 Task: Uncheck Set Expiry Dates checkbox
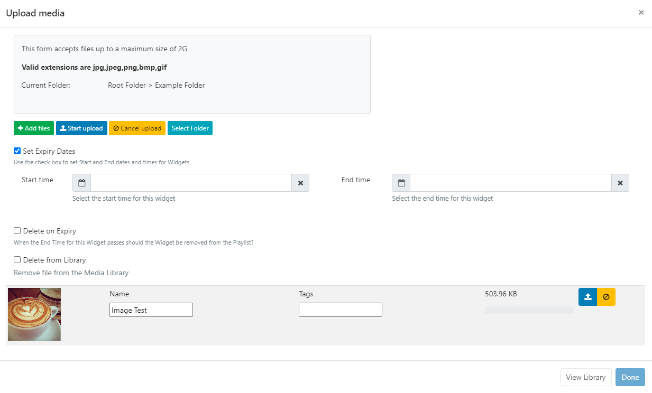point(17,151)
